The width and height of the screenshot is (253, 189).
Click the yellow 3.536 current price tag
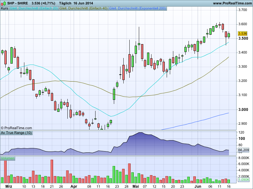click(243, 33)
